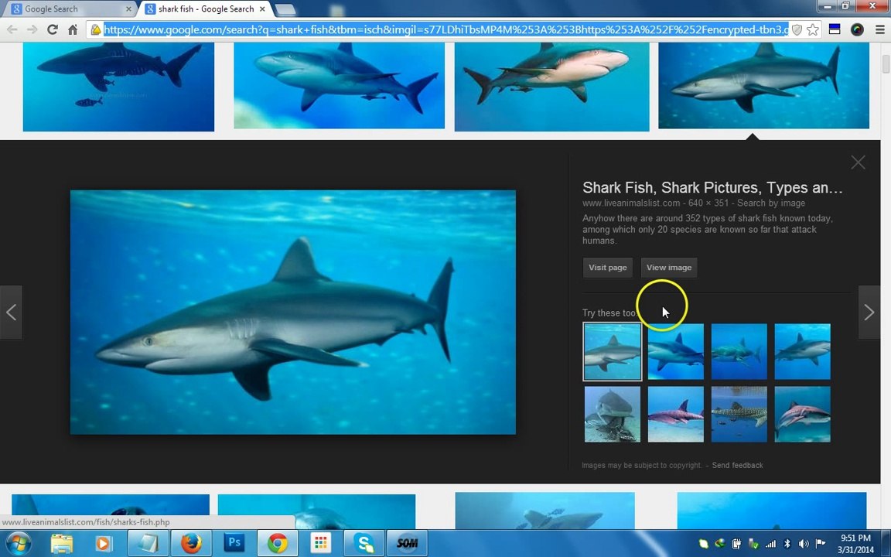Viewport: 891px width, 557px height.
Task: Open the second shark result in top row
Action: (x=340, y=86)
